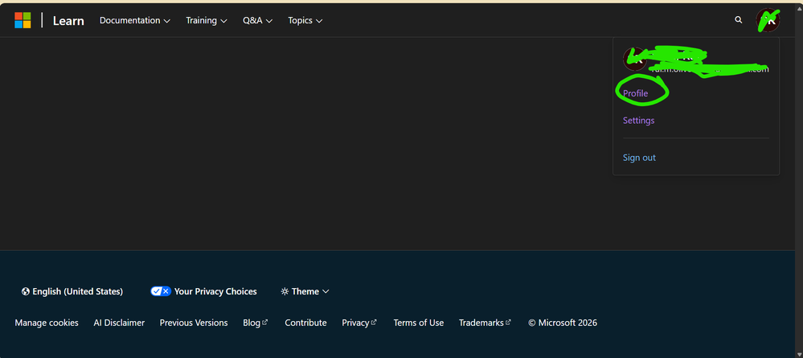Open the AI Disclaimer link
Viewport: 803px width, 358px height.
click(x=119, y=323)
